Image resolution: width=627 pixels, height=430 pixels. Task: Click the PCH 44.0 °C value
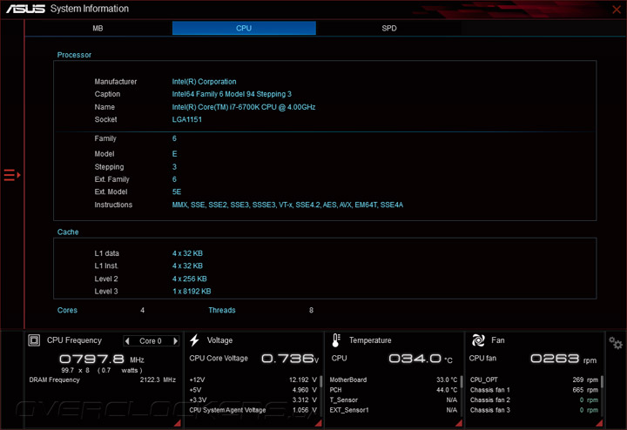[x=447, y=390]
